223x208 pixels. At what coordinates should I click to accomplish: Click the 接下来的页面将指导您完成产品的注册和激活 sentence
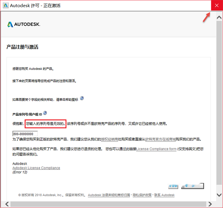click(44, 81)
